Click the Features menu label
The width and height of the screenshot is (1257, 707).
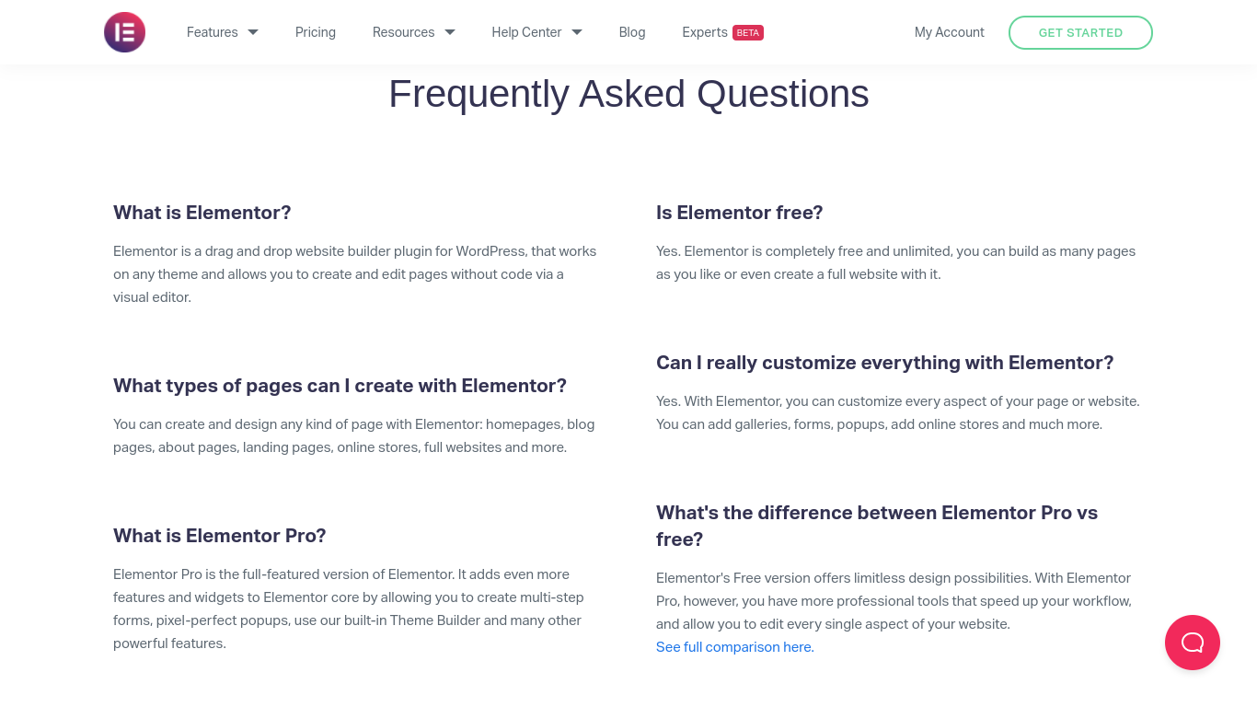(x=213, y=32)
